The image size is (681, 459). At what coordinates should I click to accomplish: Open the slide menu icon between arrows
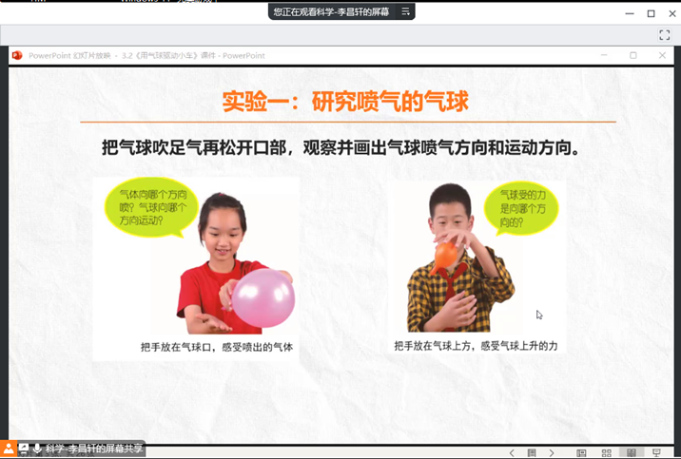532,453
